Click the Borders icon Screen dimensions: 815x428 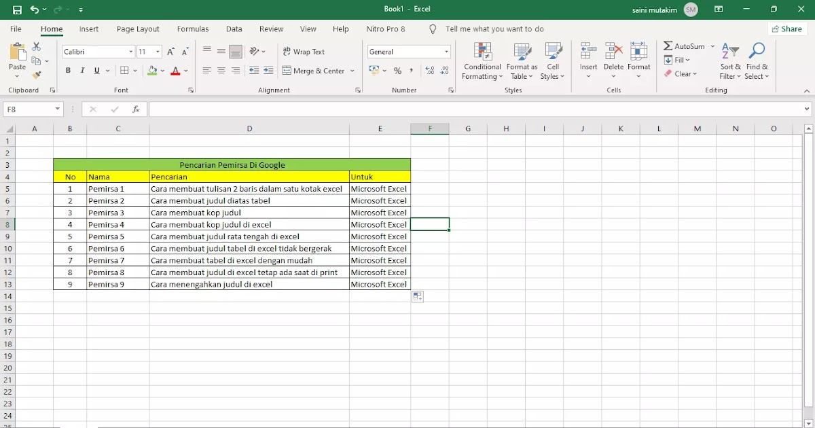pyautogui.click(x=124, y=71)
